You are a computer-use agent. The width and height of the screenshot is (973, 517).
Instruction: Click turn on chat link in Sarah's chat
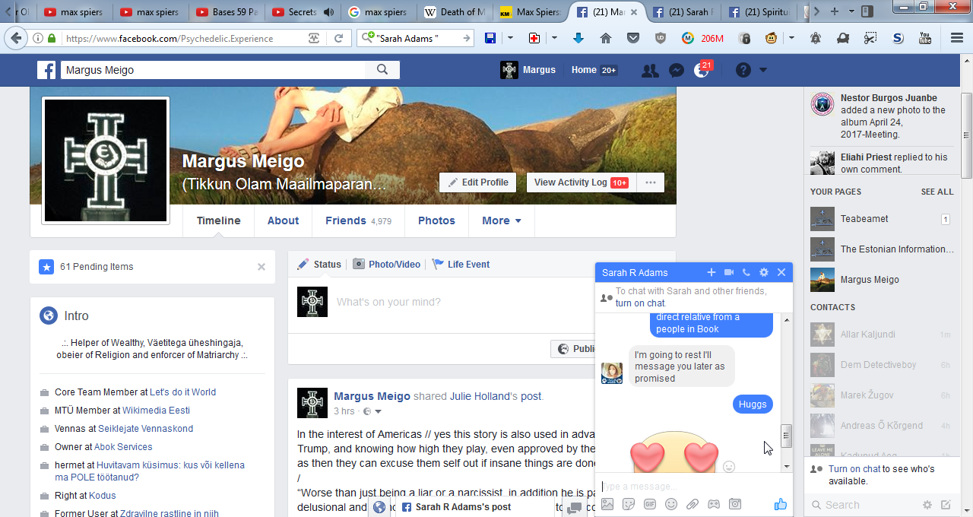(x=640, y=303)
